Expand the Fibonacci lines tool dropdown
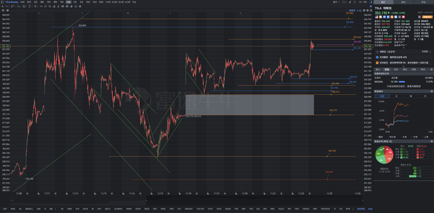Screen dimensions: 434x213 tap(26, 6)
